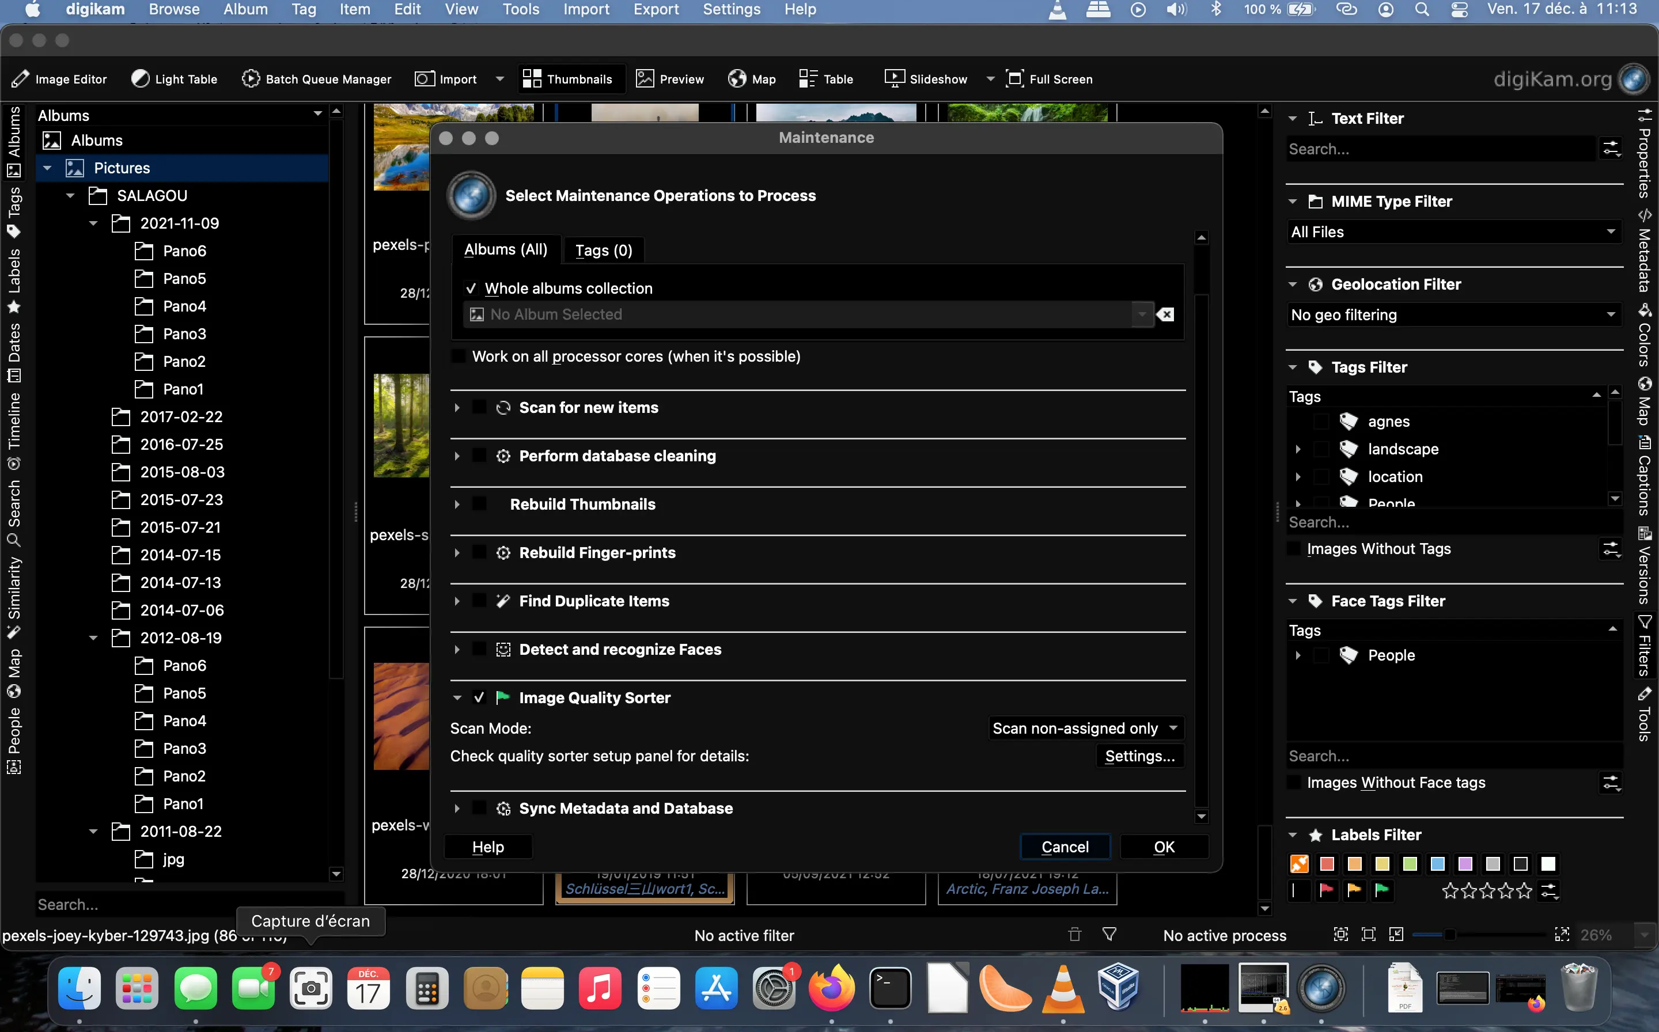This screenshot has width=1659, height=1032.
Task: Open the Tools menu in the menu bar
Action: [x=520, y=10]
